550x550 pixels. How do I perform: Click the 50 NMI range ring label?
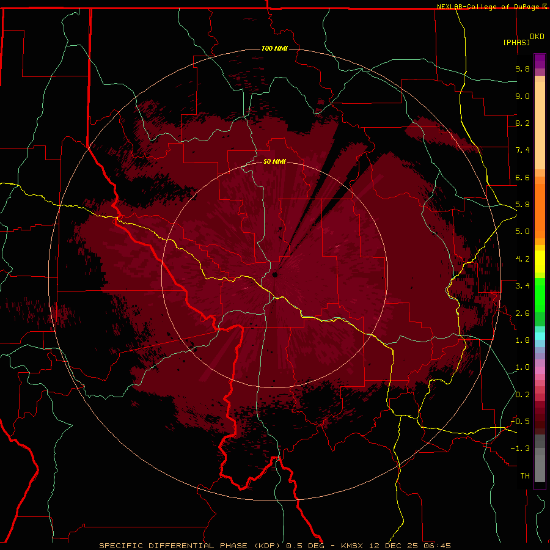[x=274, y=161]
